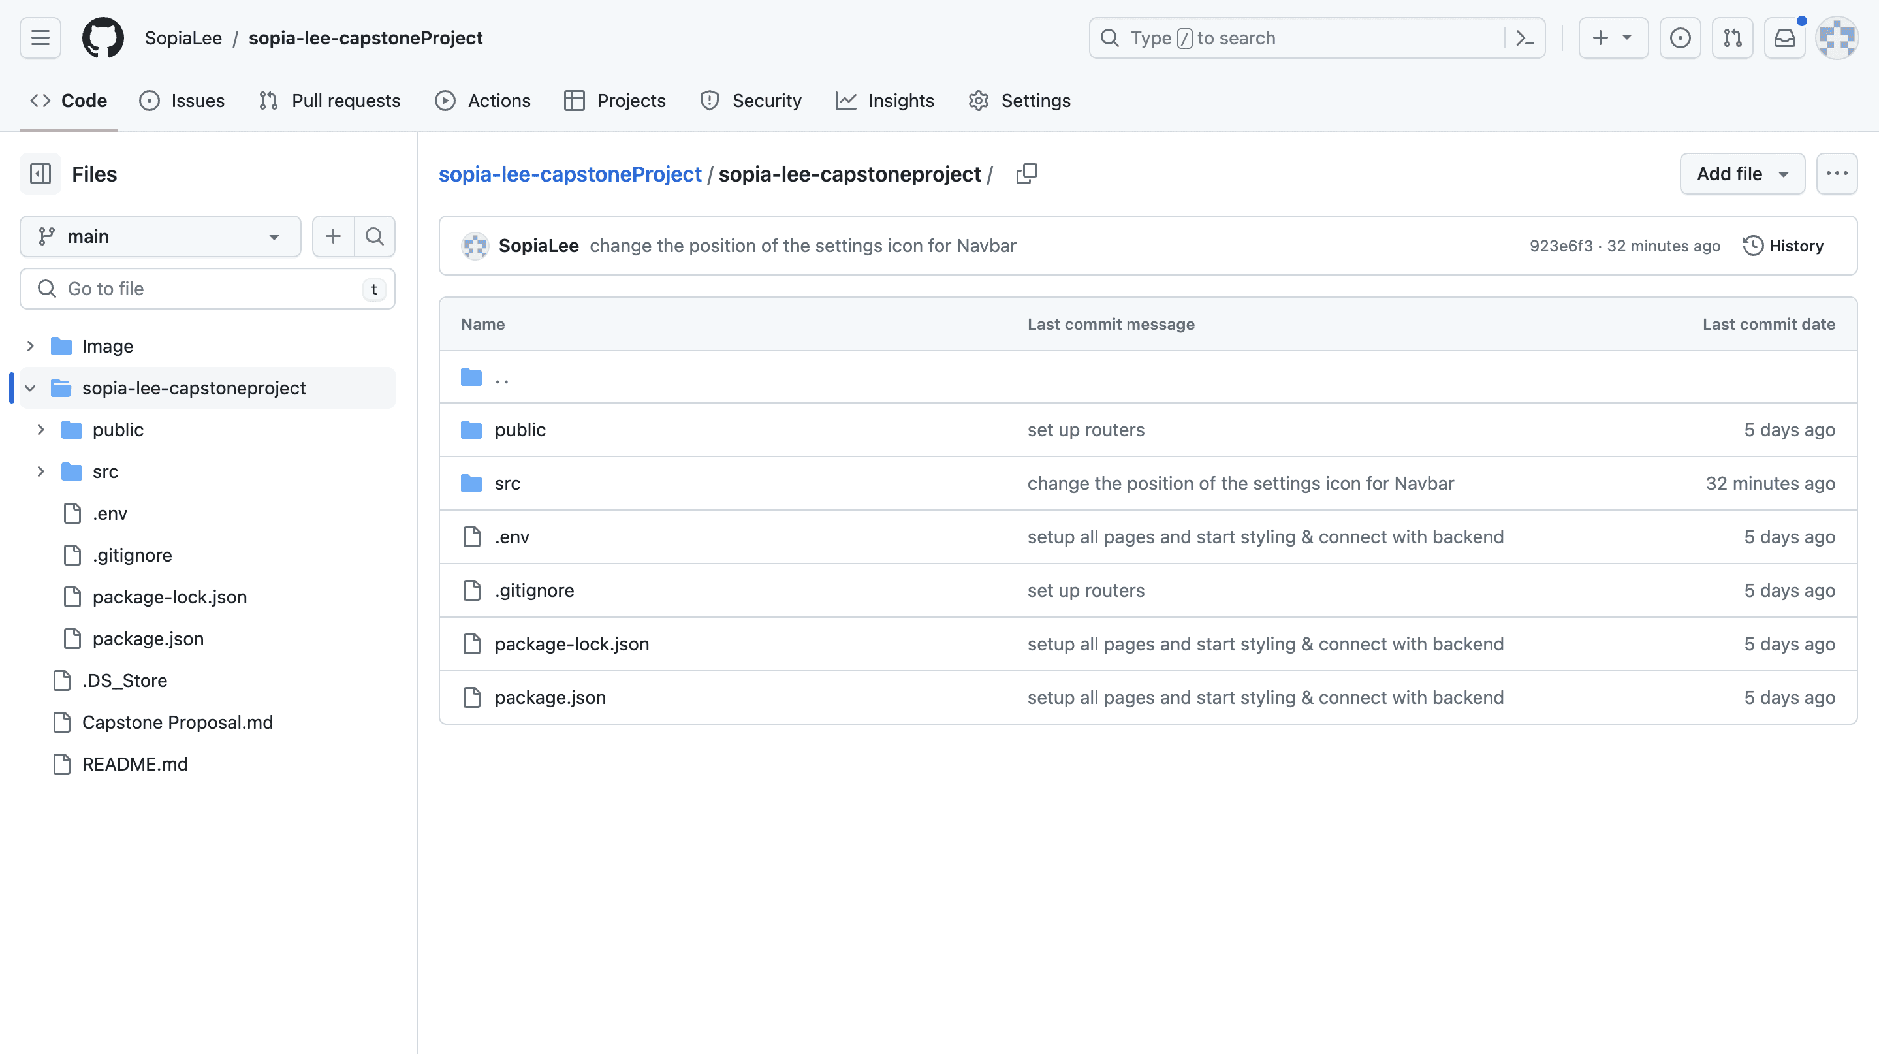Switch to the Insights tab

885,101
